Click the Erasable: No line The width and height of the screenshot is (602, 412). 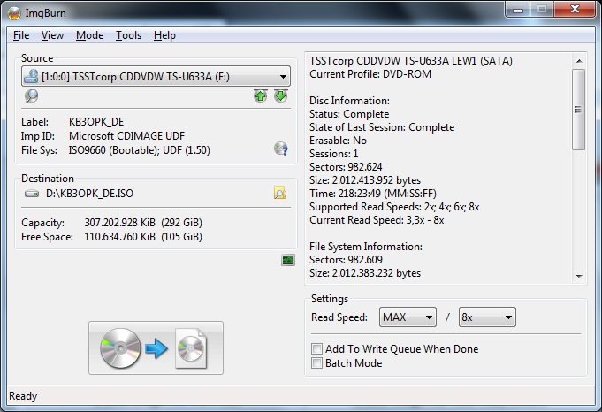(339, 141)
